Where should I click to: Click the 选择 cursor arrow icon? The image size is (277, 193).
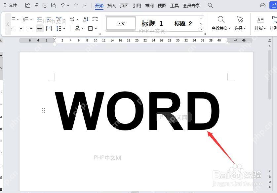click(240, 19)
